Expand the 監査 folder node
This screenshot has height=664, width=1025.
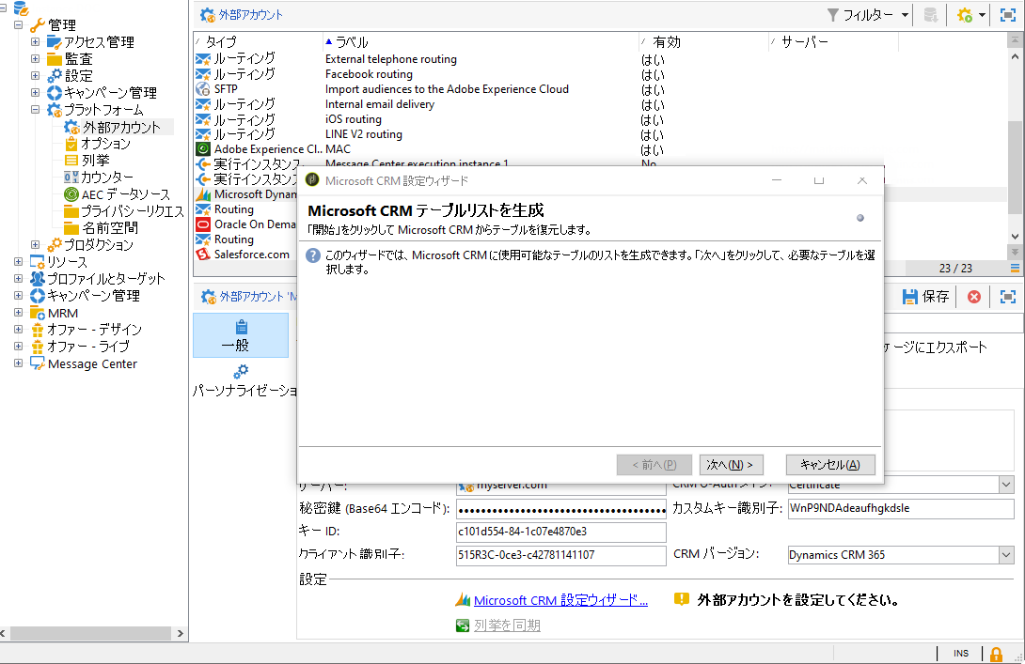pyautogui.click(x=36, y=59)
